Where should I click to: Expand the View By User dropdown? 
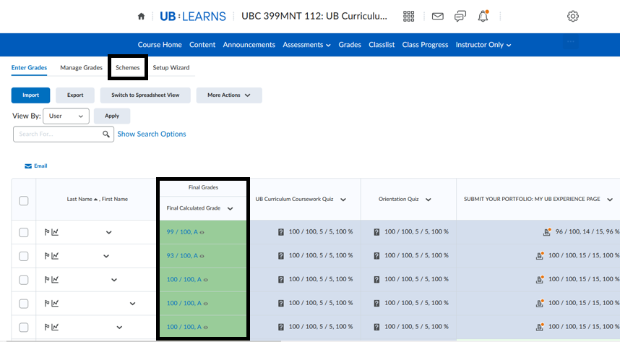[66, 116]
